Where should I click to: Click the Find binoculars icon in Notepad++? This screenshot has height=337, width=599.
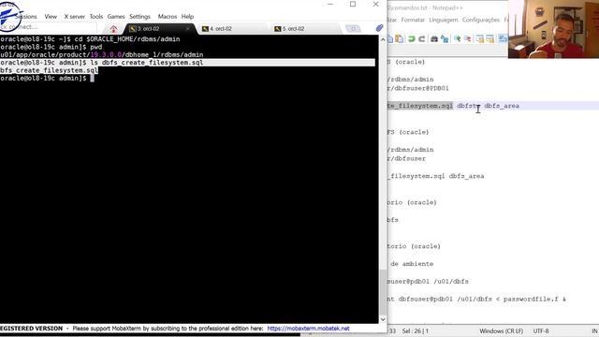[434, 39]
